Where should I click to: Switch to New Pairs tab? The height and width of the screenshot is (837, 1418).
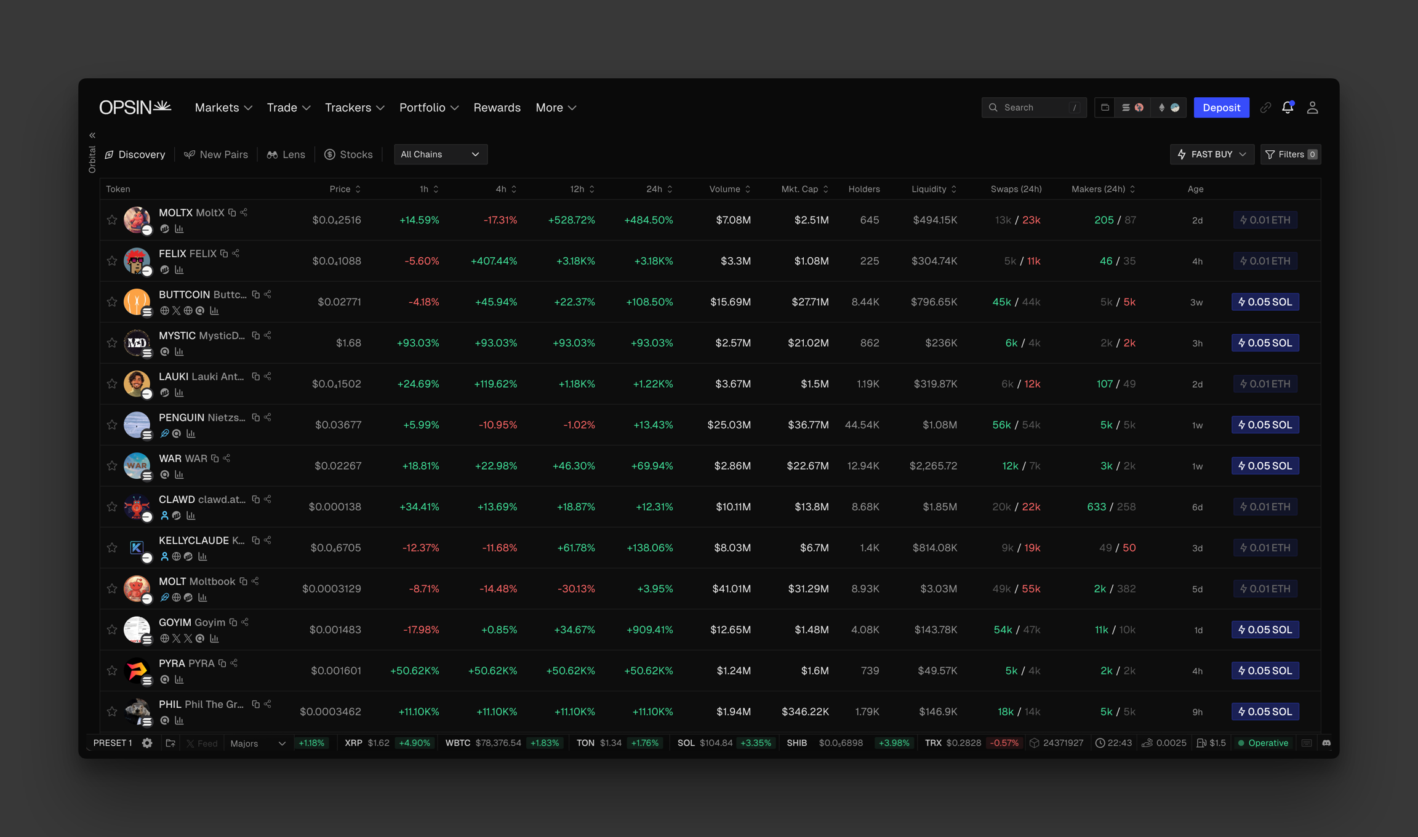(x=216, y=154)
